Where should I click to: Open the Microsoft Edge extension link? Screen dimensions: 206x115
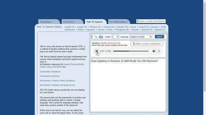59,67
